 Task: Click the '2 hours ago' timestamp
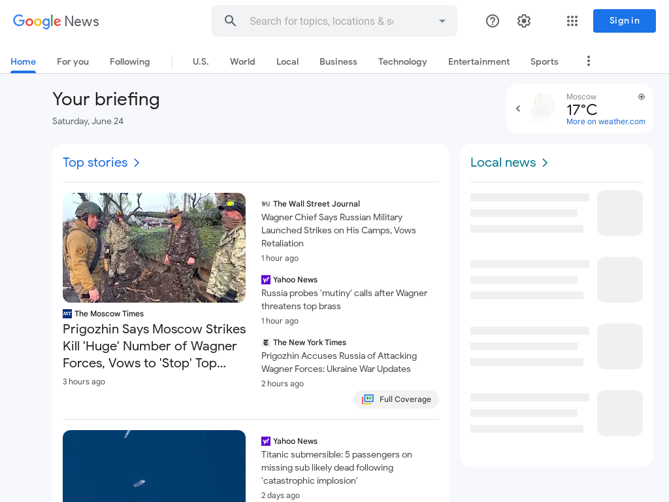click(x=282, y=383)
